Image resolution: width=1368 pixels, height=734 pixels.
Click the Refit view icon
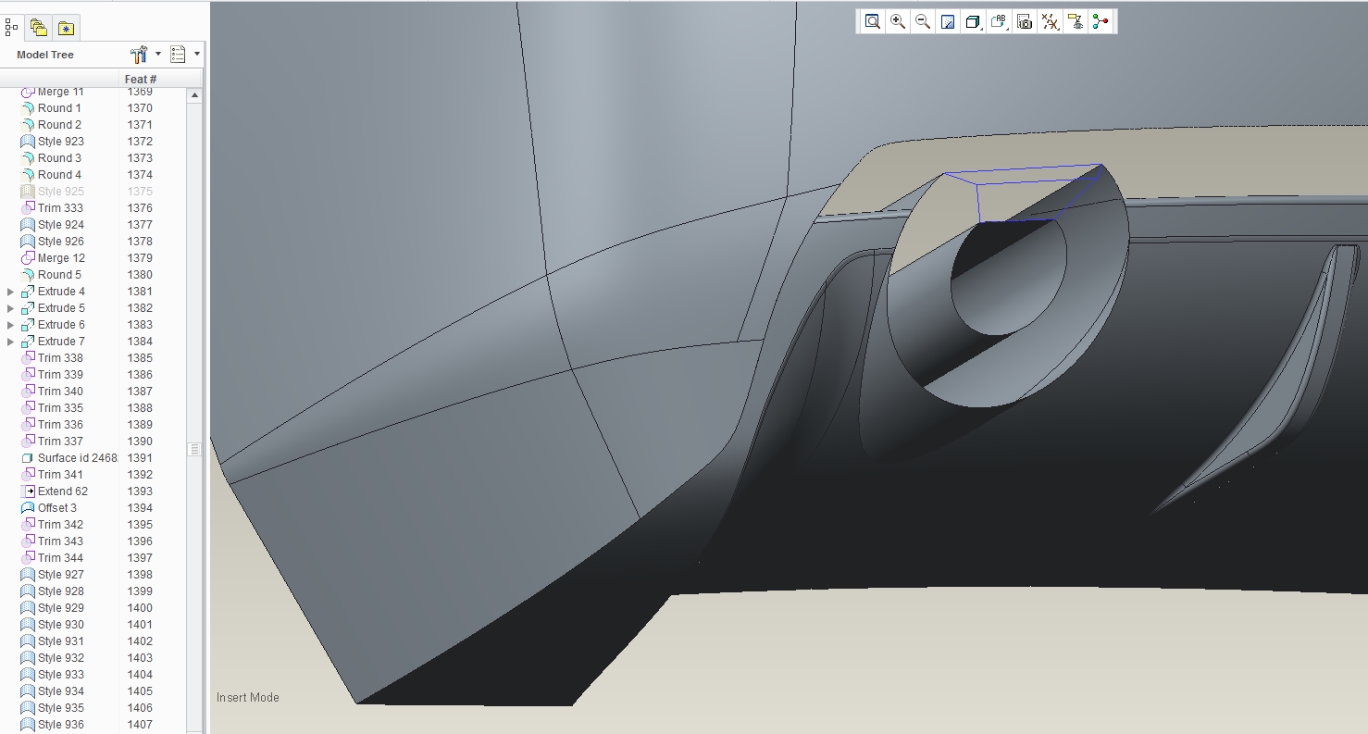tap(872, 21)
